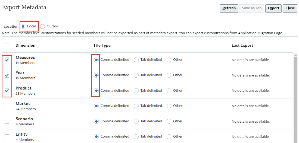Click the Export button
The width and height of the screenshot is (299, 143).
[x=273, y=8]
